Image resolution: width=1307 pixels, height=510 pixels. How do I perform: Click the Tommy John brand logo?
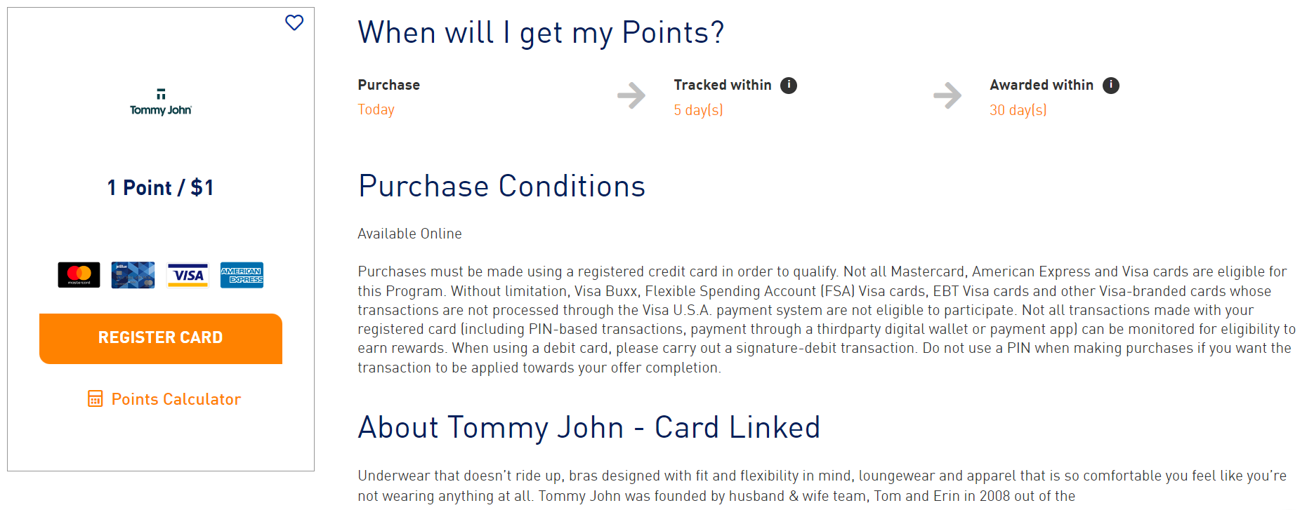(160, 101)
